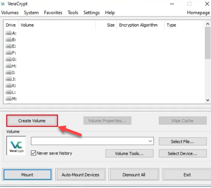Click the drive A: icon

pos(8,33)
